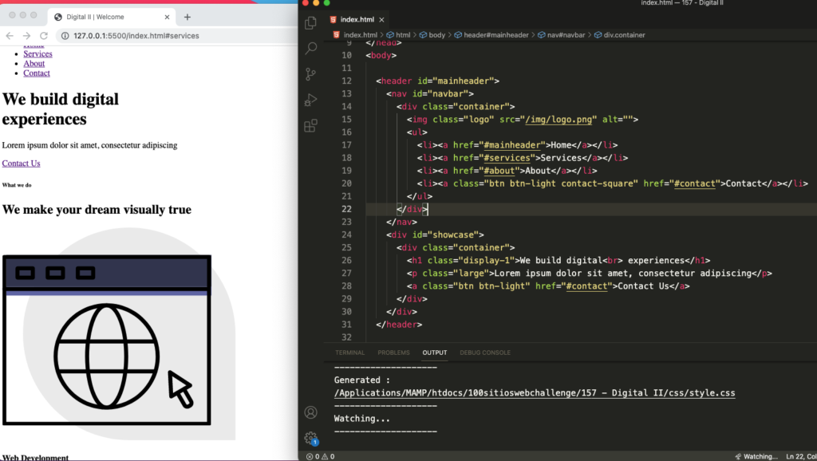Click line number 12 in gutter
The image size is (817, 461).
[x=346, y=81]
